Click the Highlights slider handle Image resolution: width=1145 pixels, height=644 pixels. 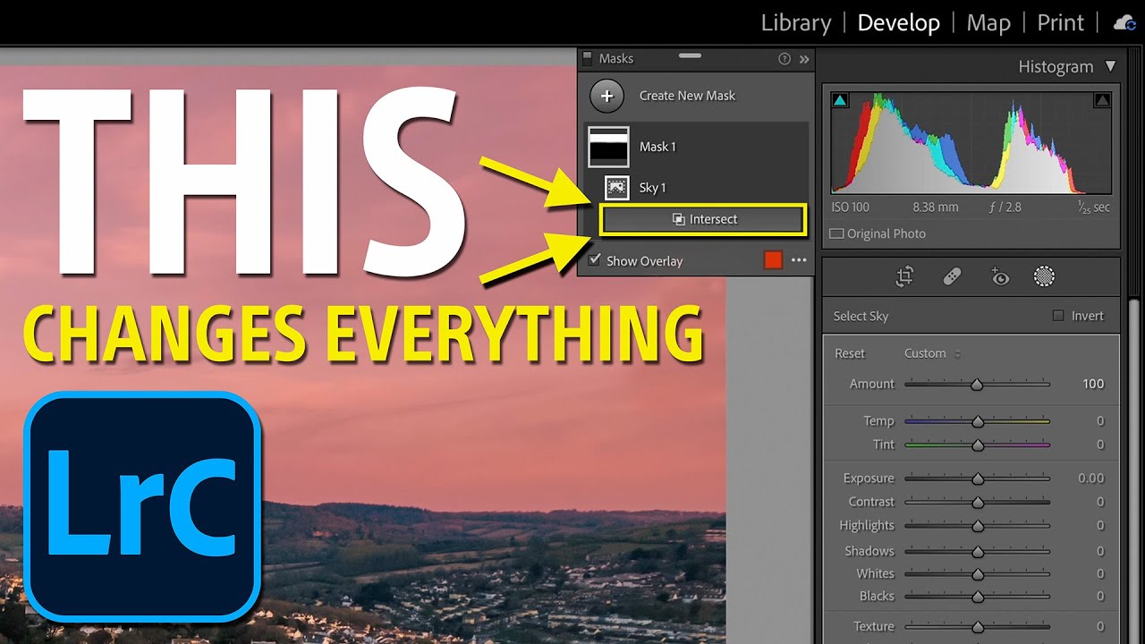(978, 526)
